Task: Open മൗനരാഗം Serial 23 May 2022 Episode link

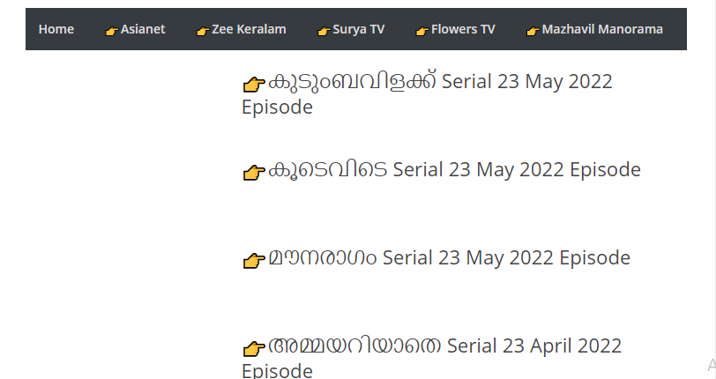Action: 449,258
